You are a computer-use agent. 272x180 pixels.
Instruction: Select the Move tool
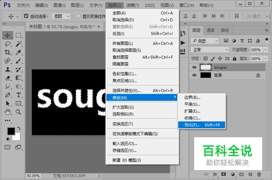point(7,35)
